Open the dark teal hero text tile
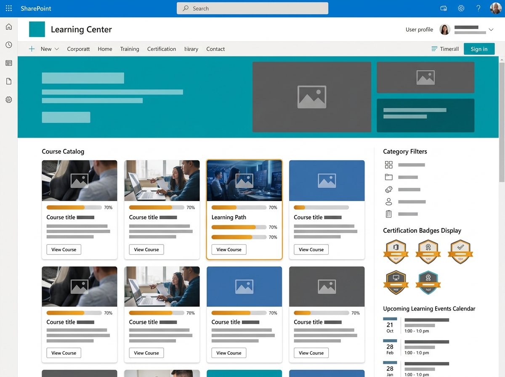Image resolution: width=505 pixels, height=377 pixels. 425,116
